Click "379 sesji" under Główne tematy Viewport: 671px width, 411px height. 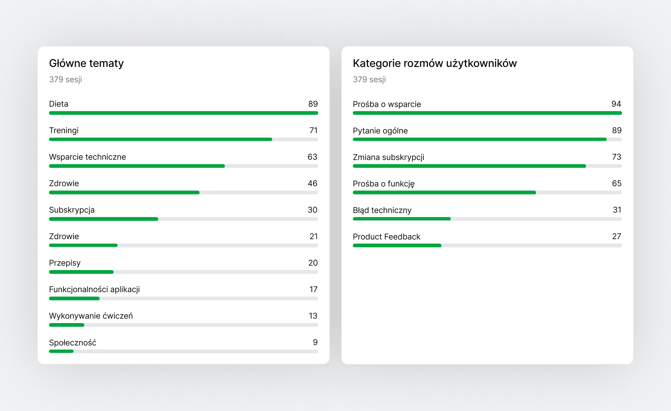[65, 80]
